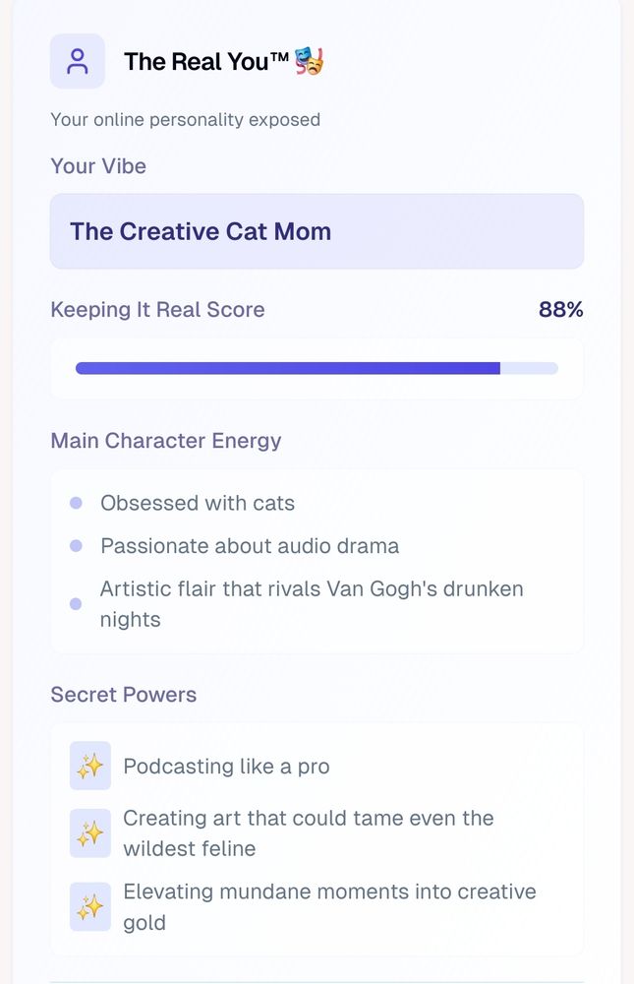Select the sparkle icon next to Podcasting
The image size is (634, 984).
pyautogui.click(x=89, y=766)
